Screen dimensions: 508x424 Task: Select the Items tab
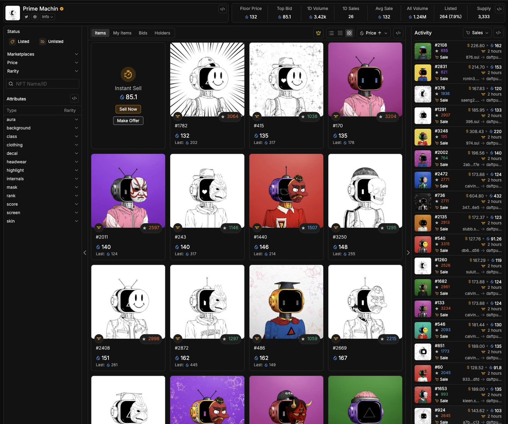[x=100, y=33]
